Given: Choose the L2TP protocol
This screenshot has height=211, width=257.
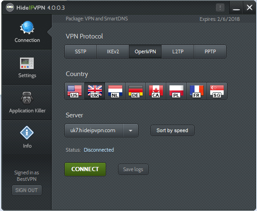Looking at the screenshot, I should tap(178, 51).
